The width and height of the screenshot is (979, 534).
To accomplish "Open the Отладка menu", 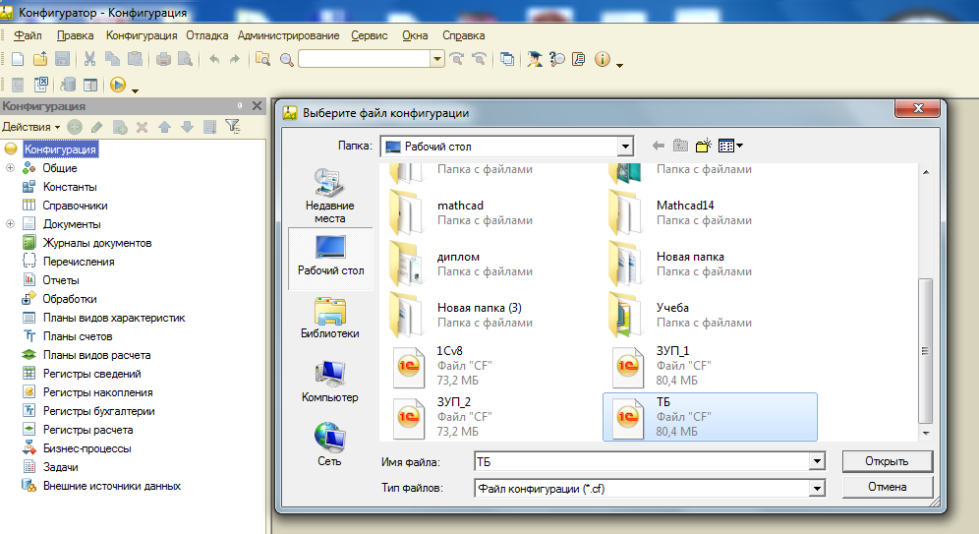I will (x=206, y=35).
